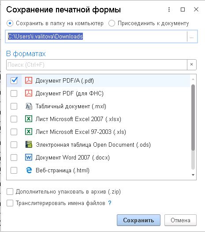This screenshot has height=232, width=205.
Task: Click the Excel 2007 xlsx icon
Action: [x=29, y=119]
